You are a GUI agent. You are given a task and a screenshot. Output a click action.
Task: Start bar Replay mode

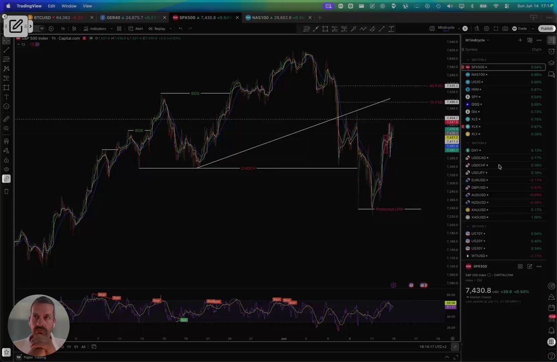tap(157, 29)
